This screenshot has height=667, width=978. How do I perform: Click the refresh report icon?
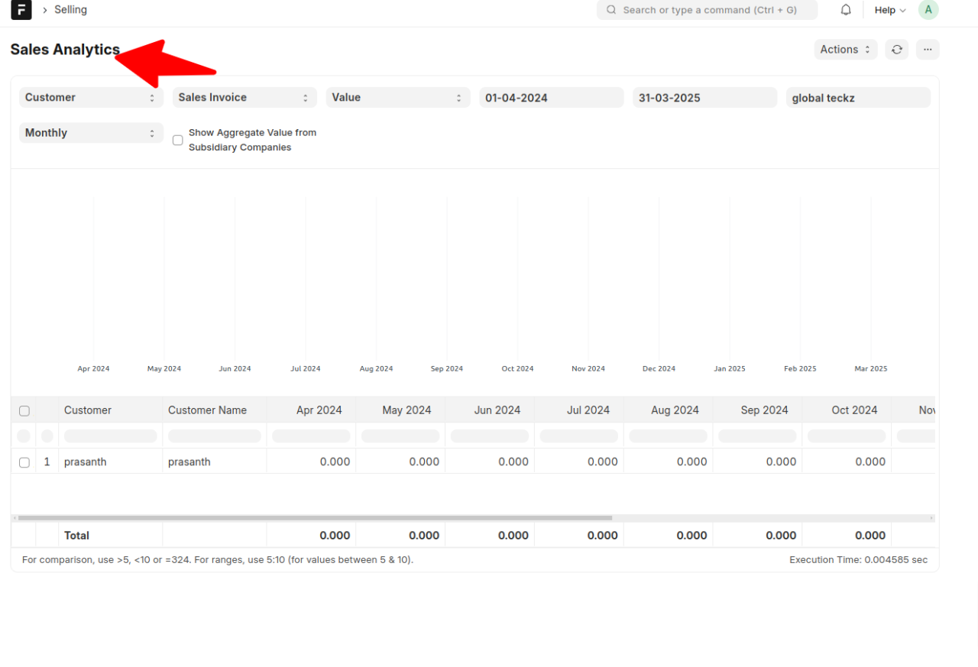pos(897,50)
